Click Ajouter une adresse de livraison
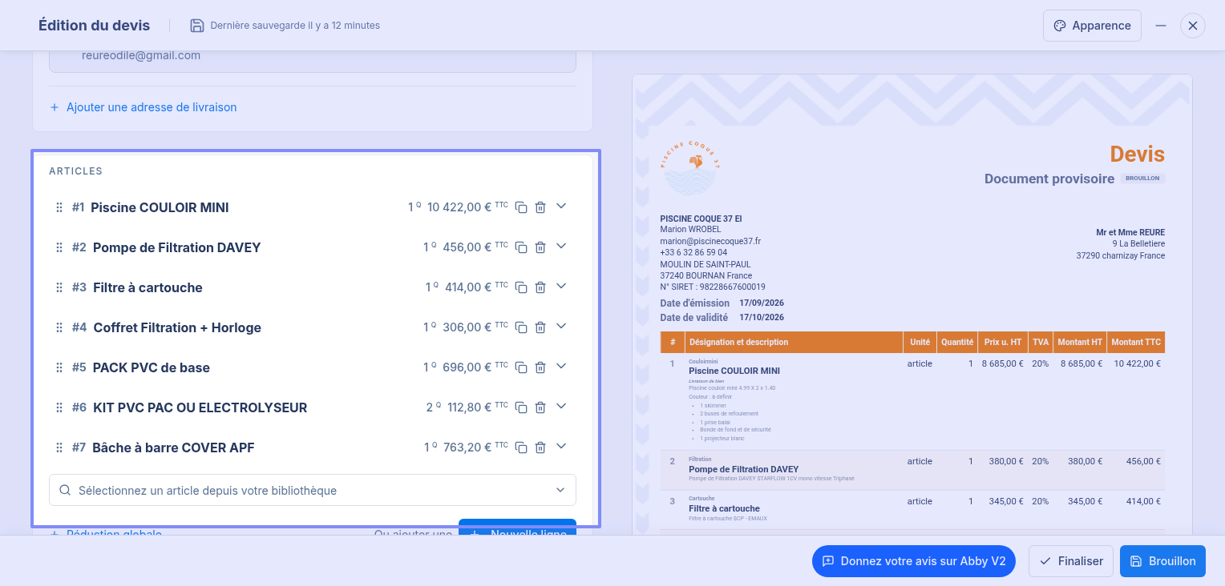This screenshot has width=1225, height=586. pyautogui.click(x=144, y=107)
